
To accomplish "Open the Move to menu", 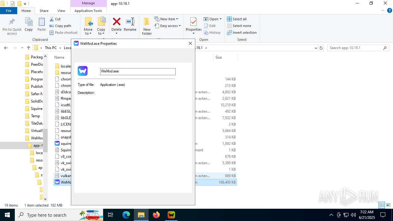I will (x=88, y=26).
